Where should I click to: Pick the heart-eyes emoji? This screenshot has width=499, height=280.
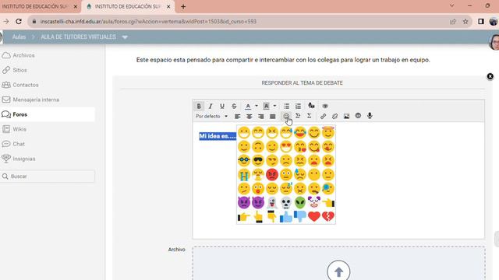point(286,147)
